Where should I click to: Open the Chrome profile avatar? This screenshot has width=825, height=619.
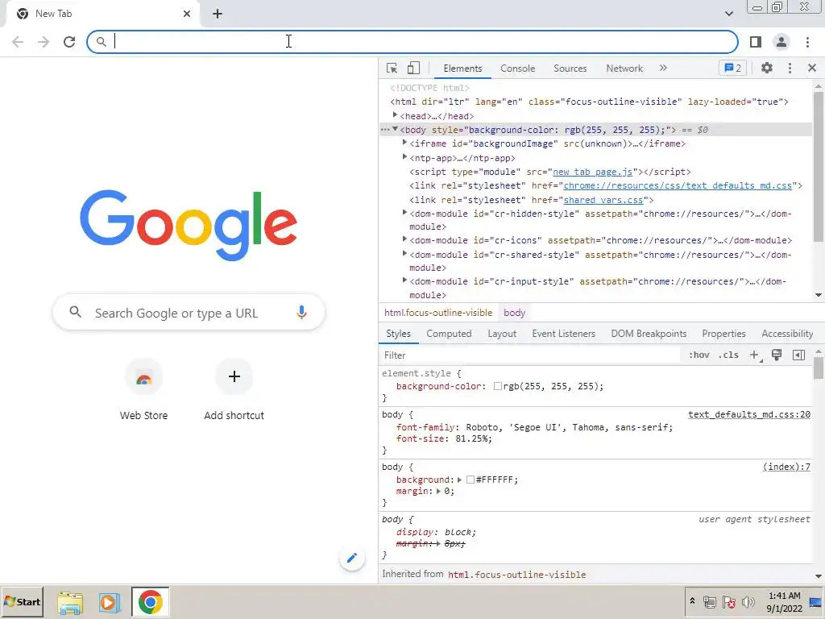click(x=781, y=42)
